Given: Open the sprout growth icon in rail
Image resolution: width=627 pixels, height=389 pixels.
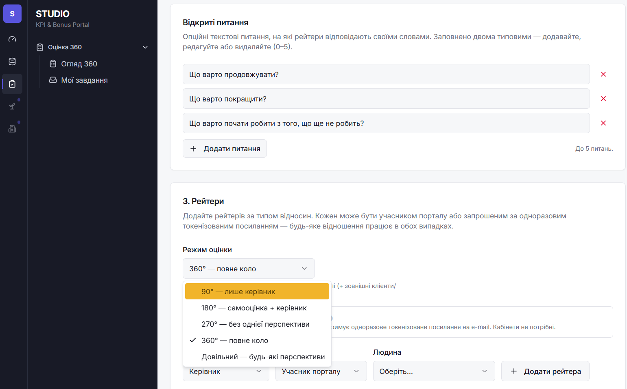Looking at the screenshot, I should point(12,106).
